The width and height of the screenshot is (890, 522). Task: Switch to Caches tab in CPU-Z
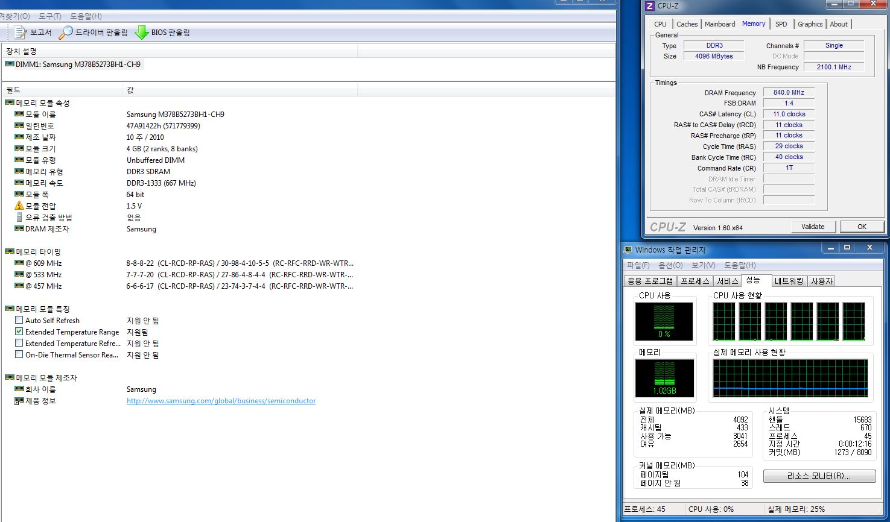point(687,24)
